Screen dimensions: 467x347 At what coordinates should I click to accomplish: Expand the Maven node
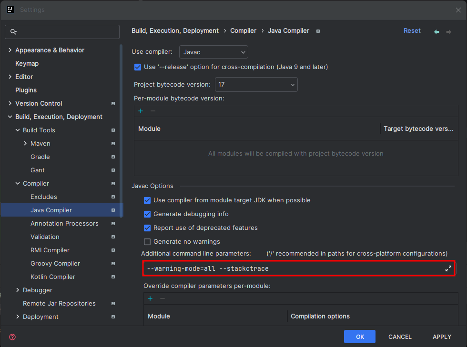(25, 143)
